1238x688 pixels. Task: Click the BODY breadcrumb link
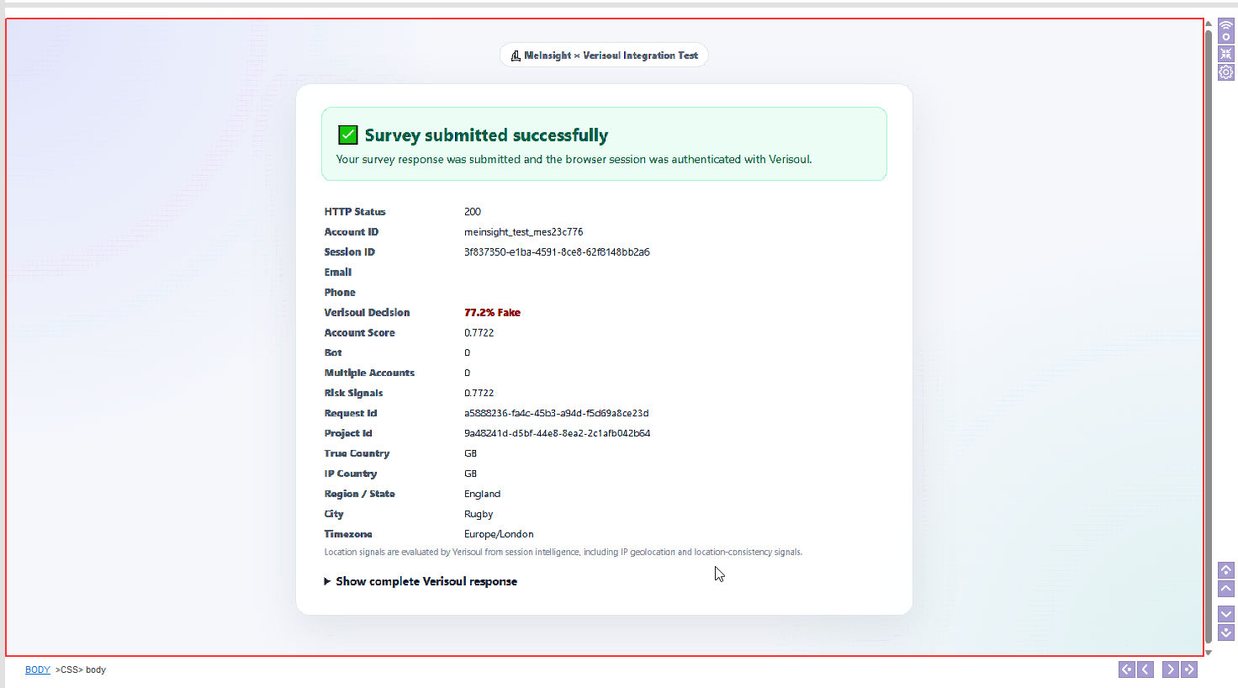(38, 670)
